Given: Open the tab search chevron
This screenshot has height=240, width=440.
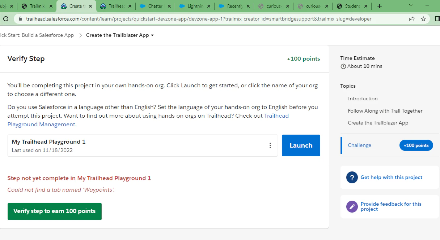Looking at the screenshot, I should pos(411,5).
